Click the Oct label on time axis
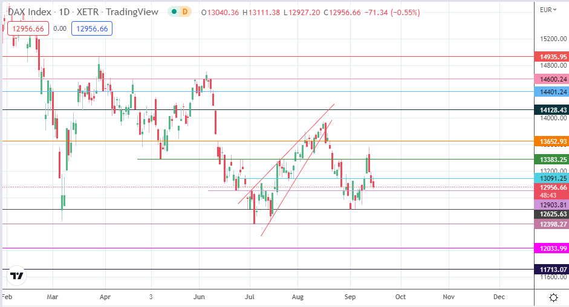569x307 pixels. point(400,297)
